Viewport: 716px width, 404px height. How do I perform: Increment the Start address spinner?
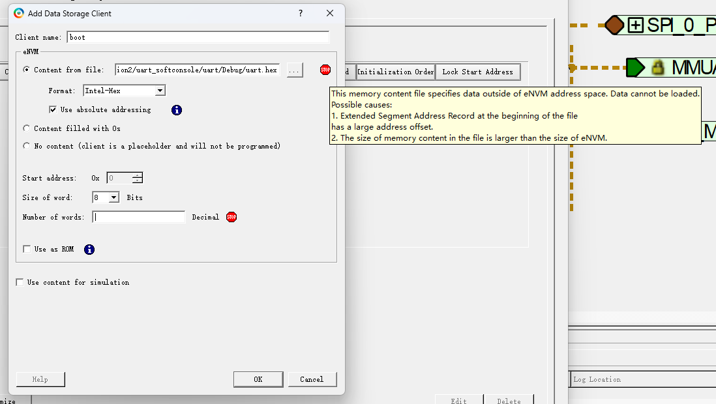[x=138, y=175]
